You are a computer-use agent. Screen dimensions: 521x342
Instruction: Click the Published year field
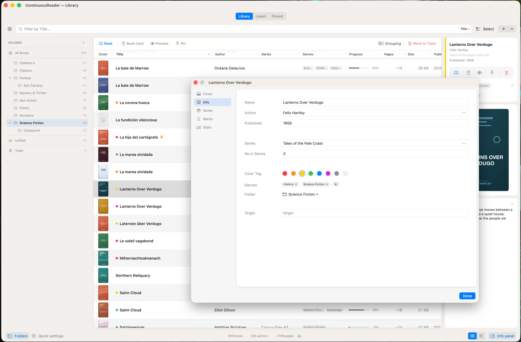(375, 123)
